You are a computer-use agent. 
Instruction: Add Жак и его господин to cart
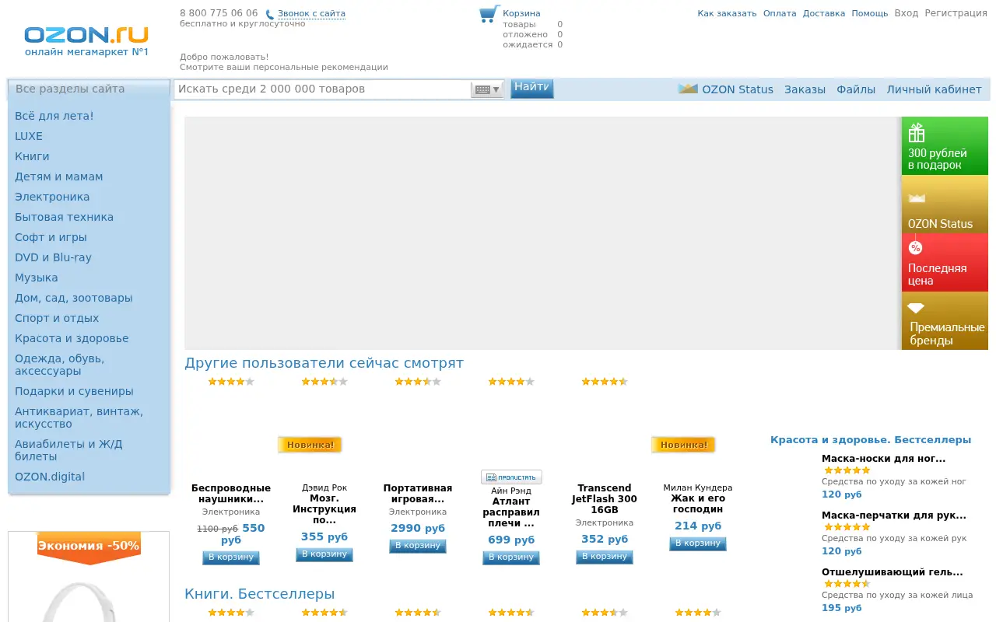tap(698, 543)
